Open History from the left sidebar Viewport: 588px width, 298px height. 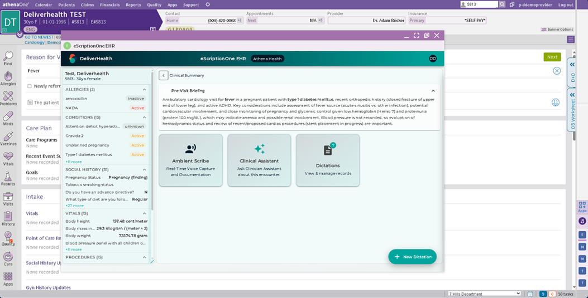pos(8,219)
